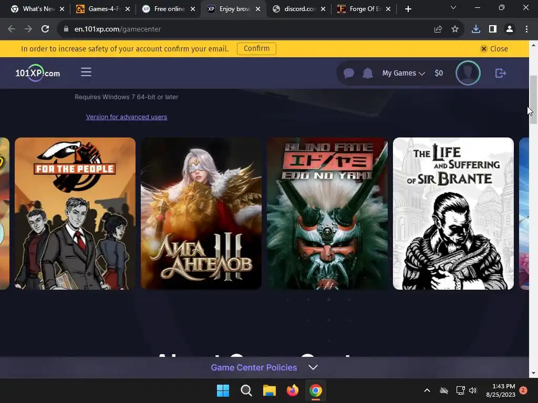Click the Game Center Policies text link

coord(254,367)
